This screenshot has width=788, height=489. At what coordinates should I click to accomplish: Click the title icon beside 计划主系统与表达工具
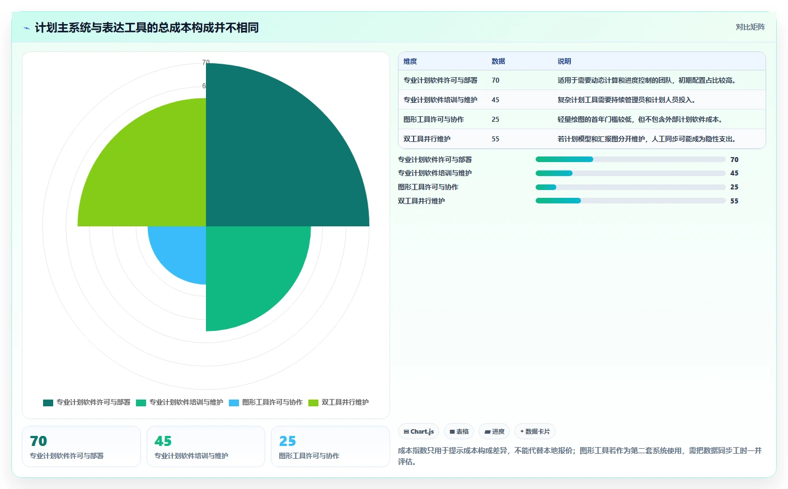pos(26,28)
